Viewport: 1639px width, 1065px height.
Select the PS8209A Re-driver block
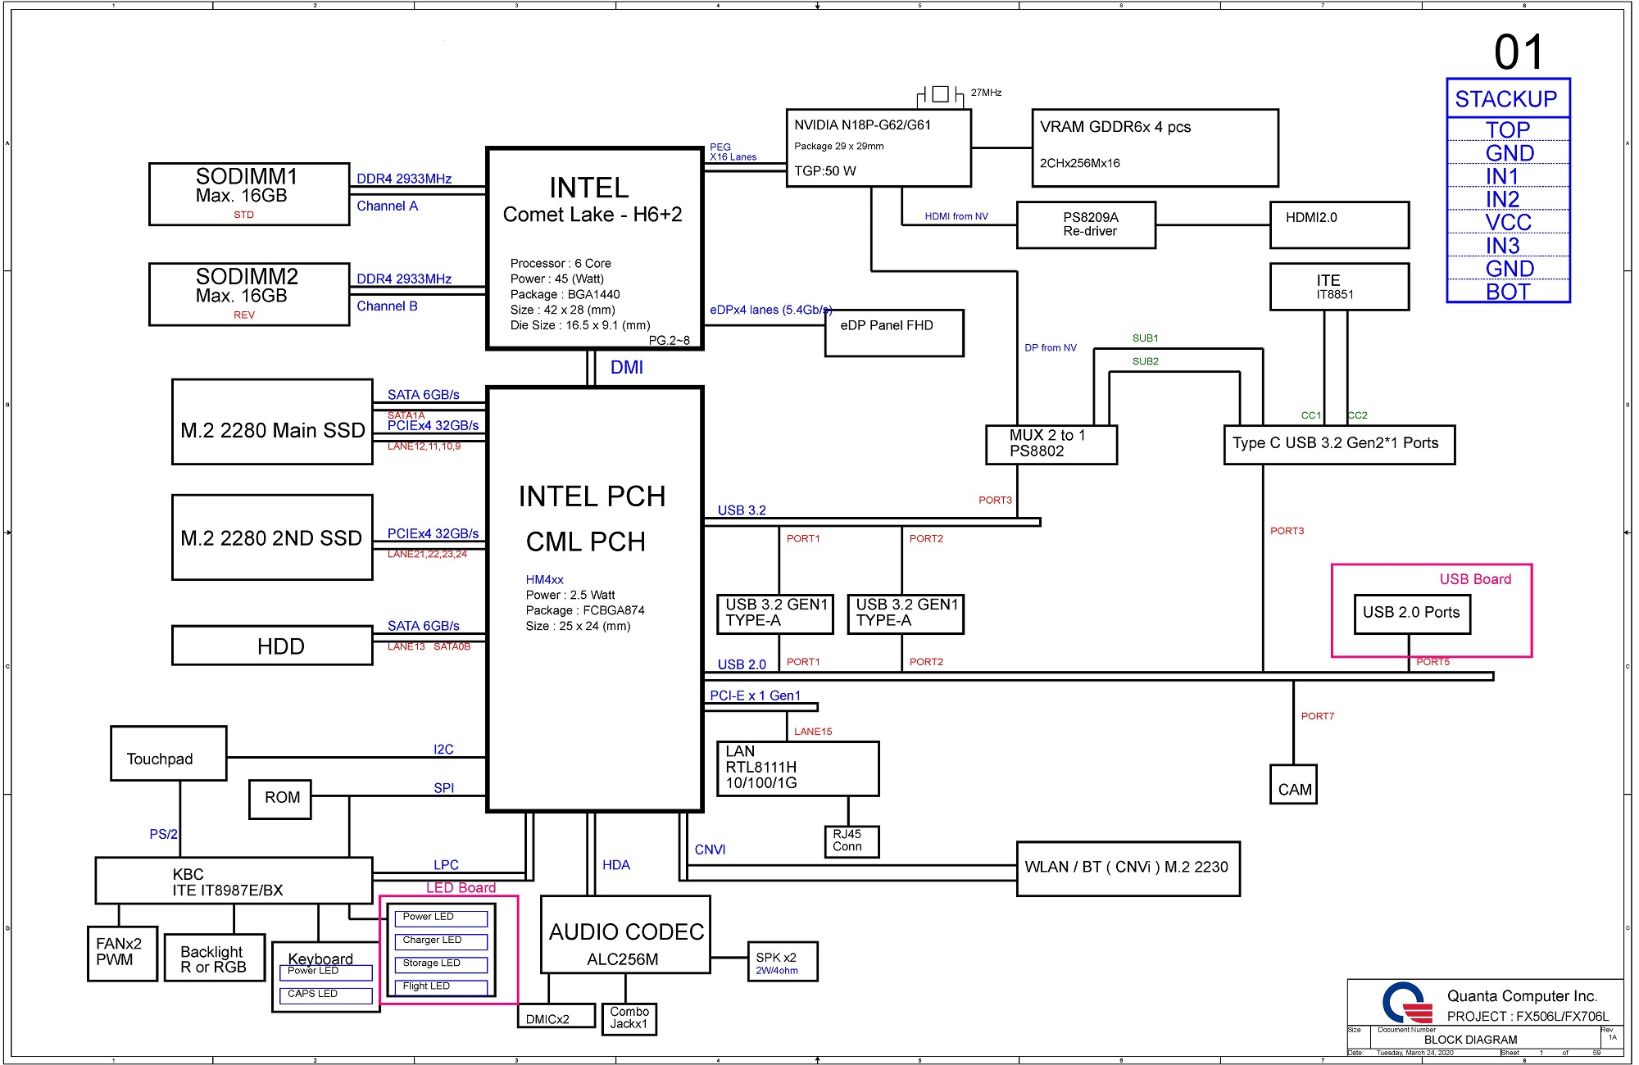(1086, 224)
